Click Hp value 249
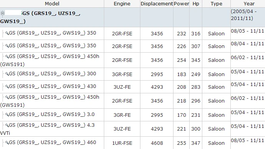 (x=196, y=74)
